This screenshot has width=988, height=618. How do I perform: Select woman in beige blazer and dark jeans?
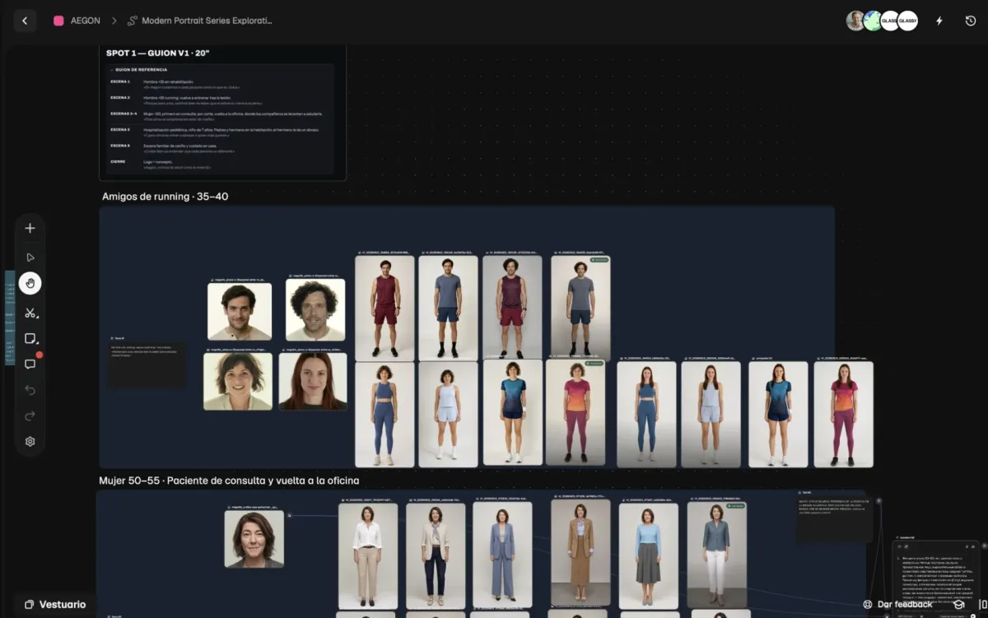coord(436,555)
